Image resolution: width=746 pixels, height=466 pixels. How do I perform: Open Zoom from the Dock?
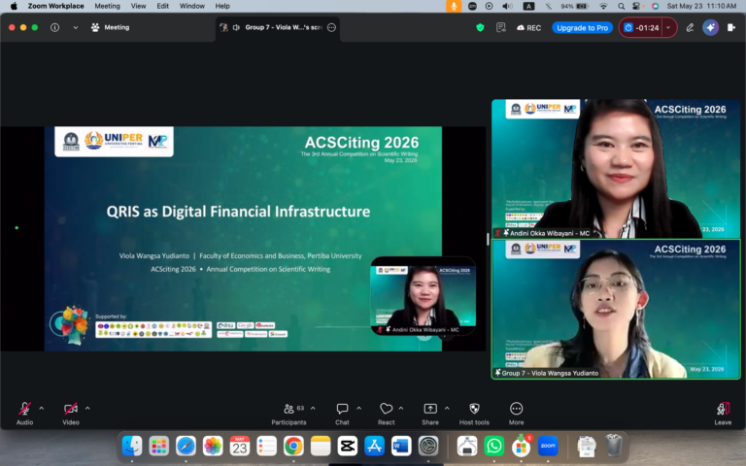tap(548, 446)
